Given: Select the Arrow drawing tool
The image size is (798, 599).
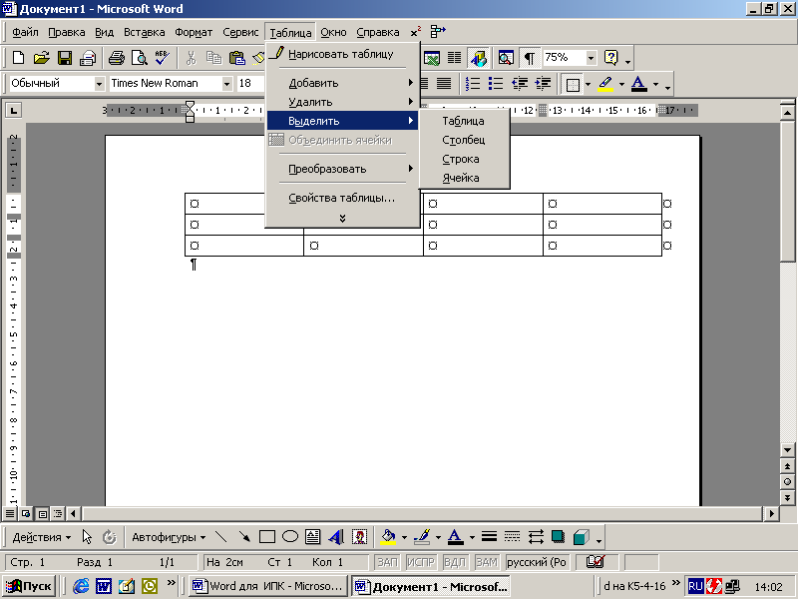Looking at the screenshot, I should click(244, 536).
